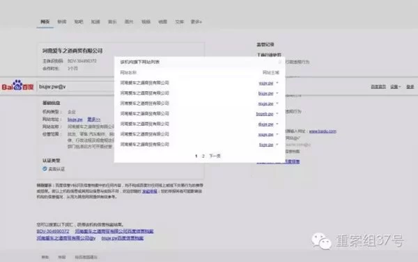Click the search box containing bxjw.pw@v
418x262 pixels.
pyautogui.click(x=76, y=87)
